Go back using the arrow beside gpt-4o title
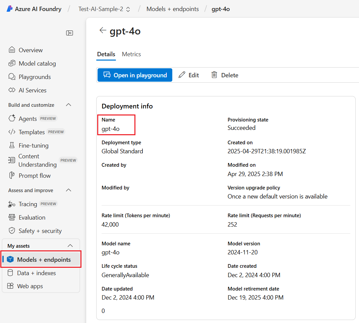This screenshot has width=359, height=323. point(103,30)
